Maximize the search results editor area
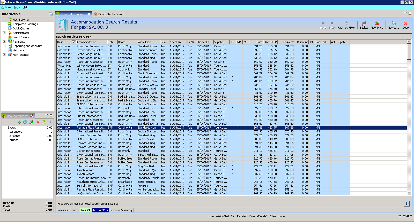 pyautogui.click(x=410, y=13)
